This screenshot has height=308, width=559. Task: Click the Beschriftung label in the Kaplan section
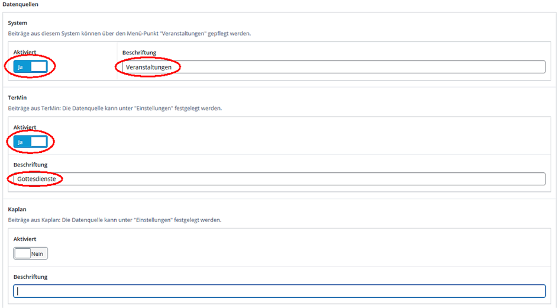pos(30,276)
